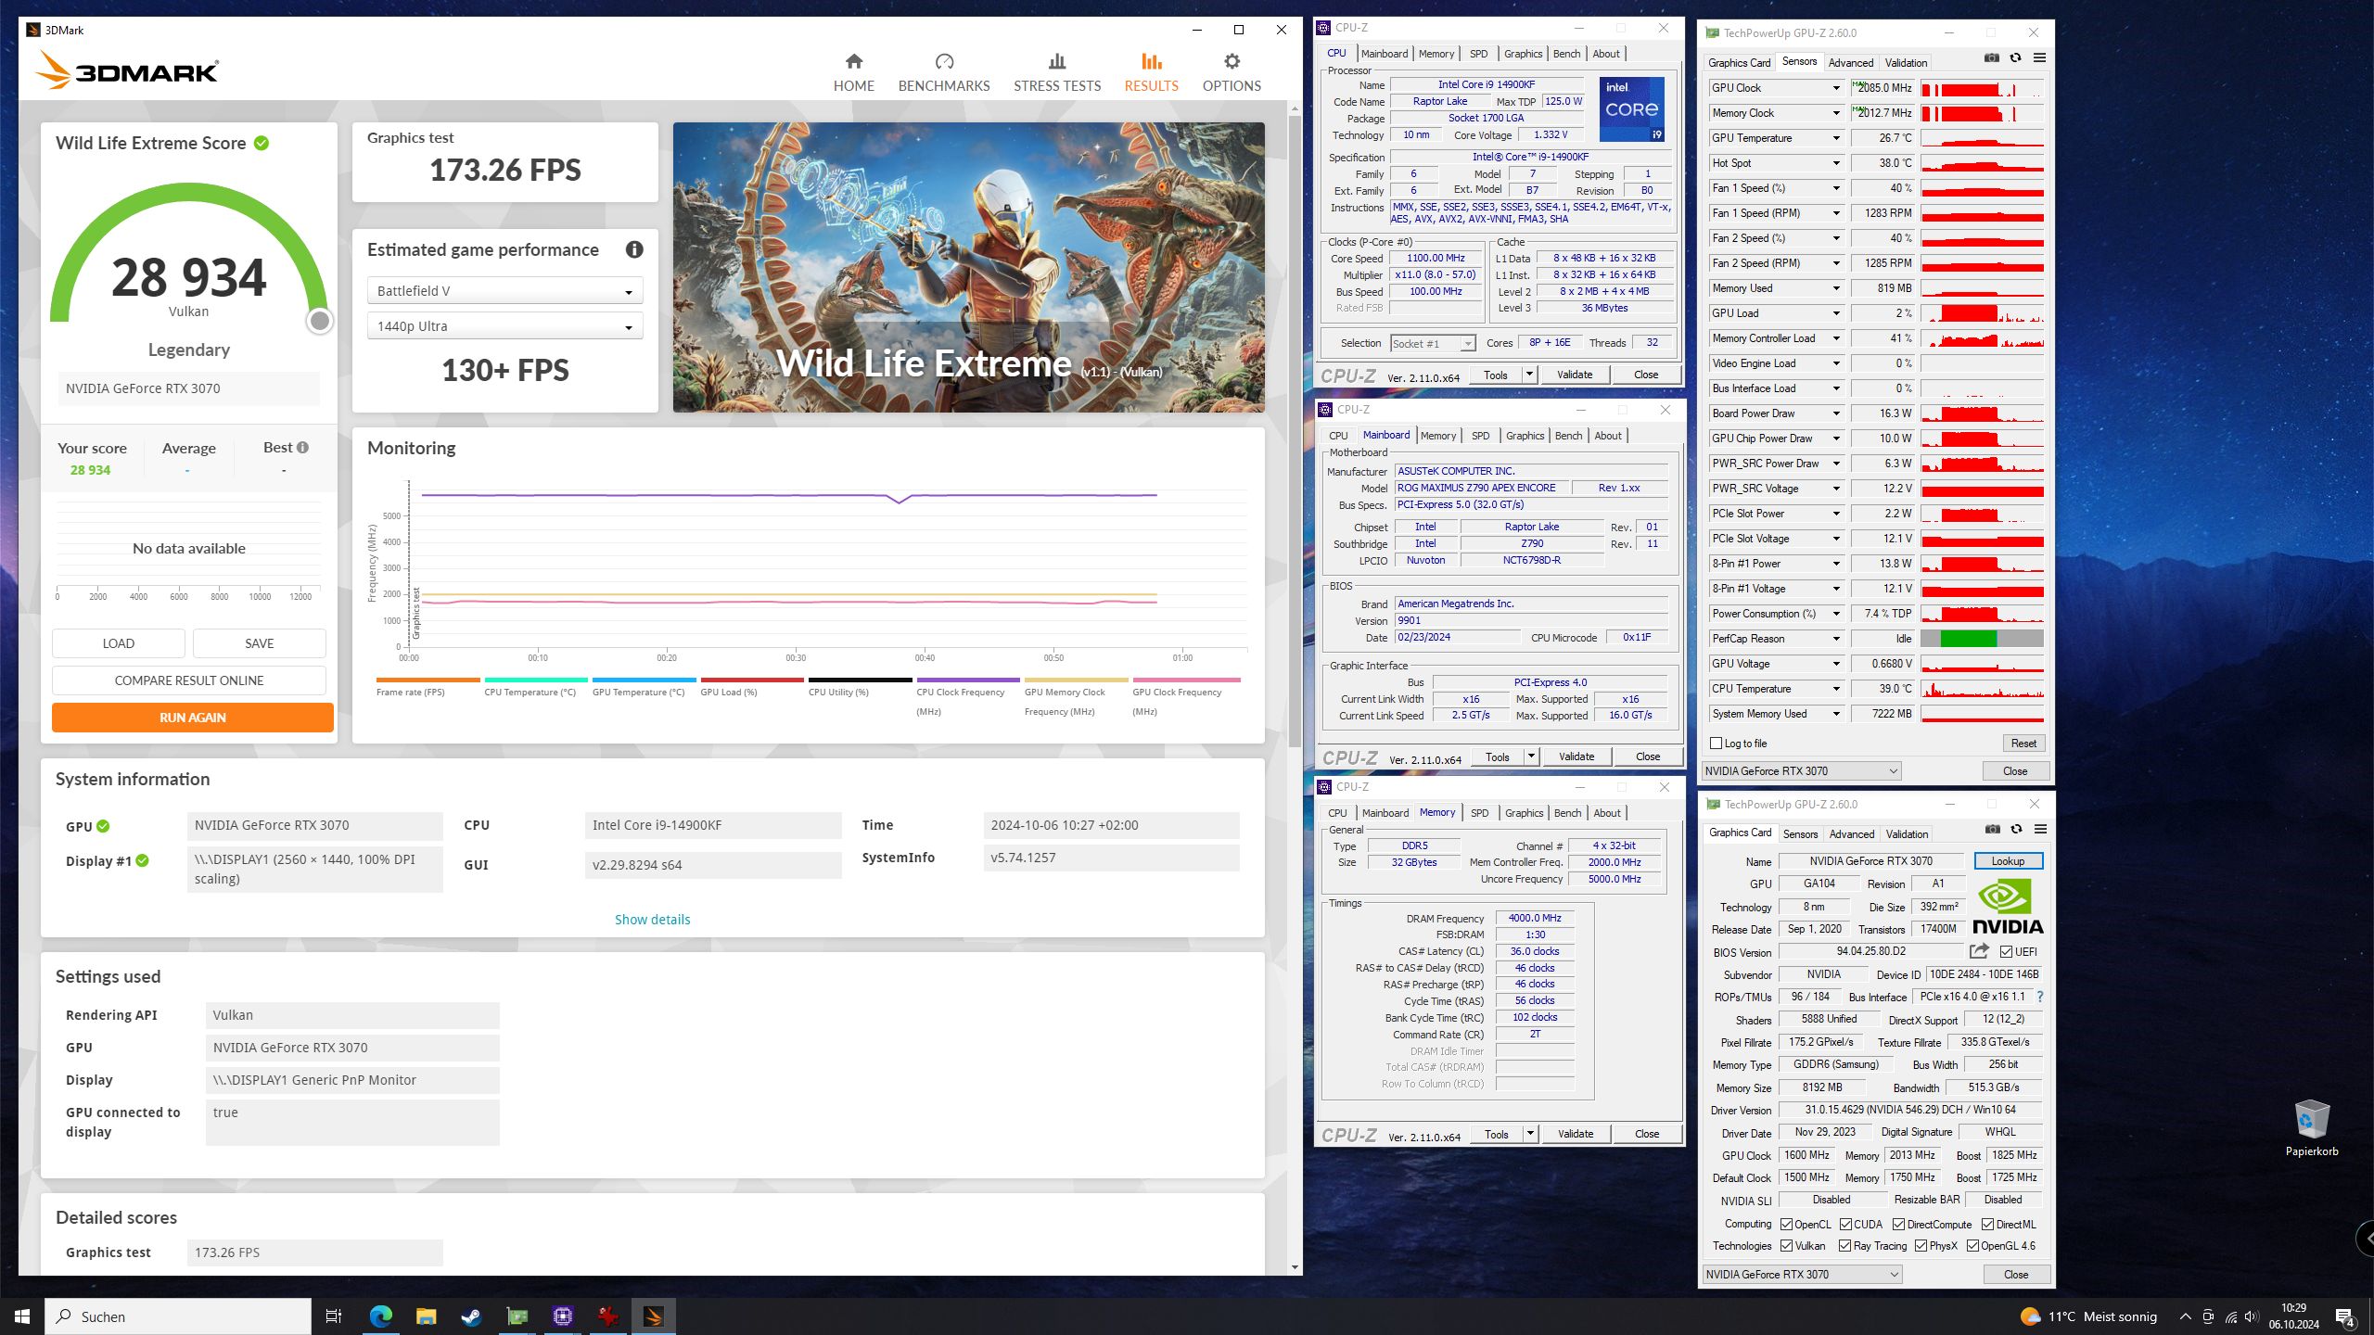Open SPD tab in CPU-Z Memory window
Screen dimensions: 2374x1335
pos(1479,813)
